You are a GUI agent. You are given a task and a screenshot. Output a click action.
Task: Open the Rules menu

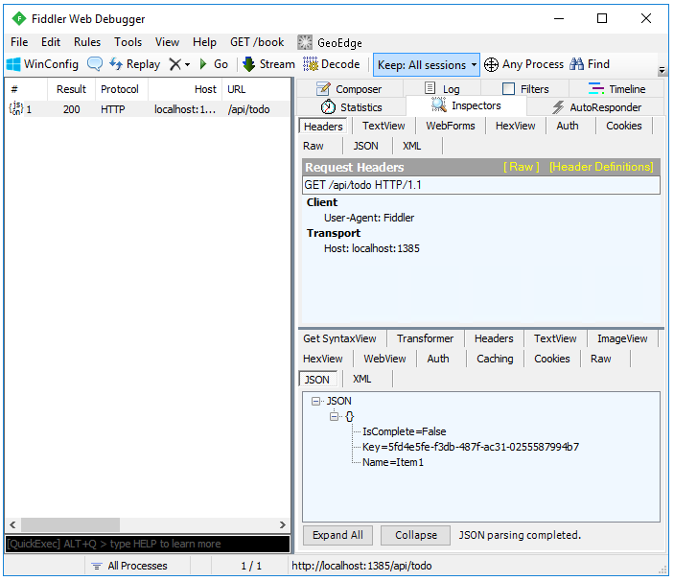pos(87,42)
